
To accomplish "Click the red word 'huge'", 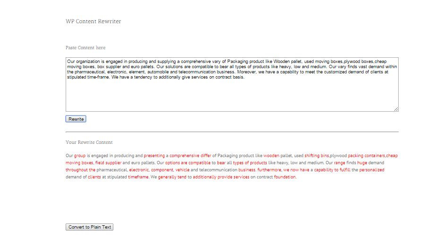I will coord(362,163).
